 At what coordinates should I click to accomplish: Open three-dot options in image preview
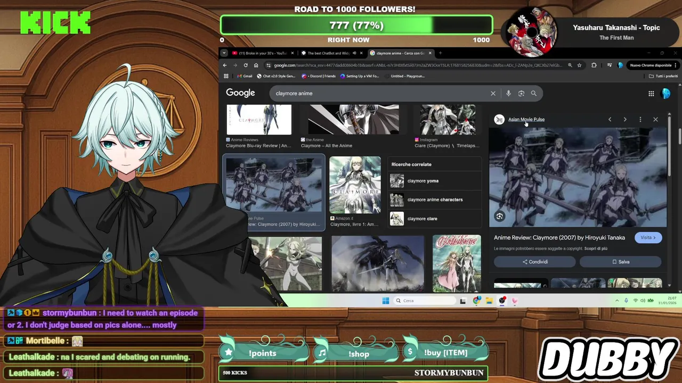(x=640, y=119)
